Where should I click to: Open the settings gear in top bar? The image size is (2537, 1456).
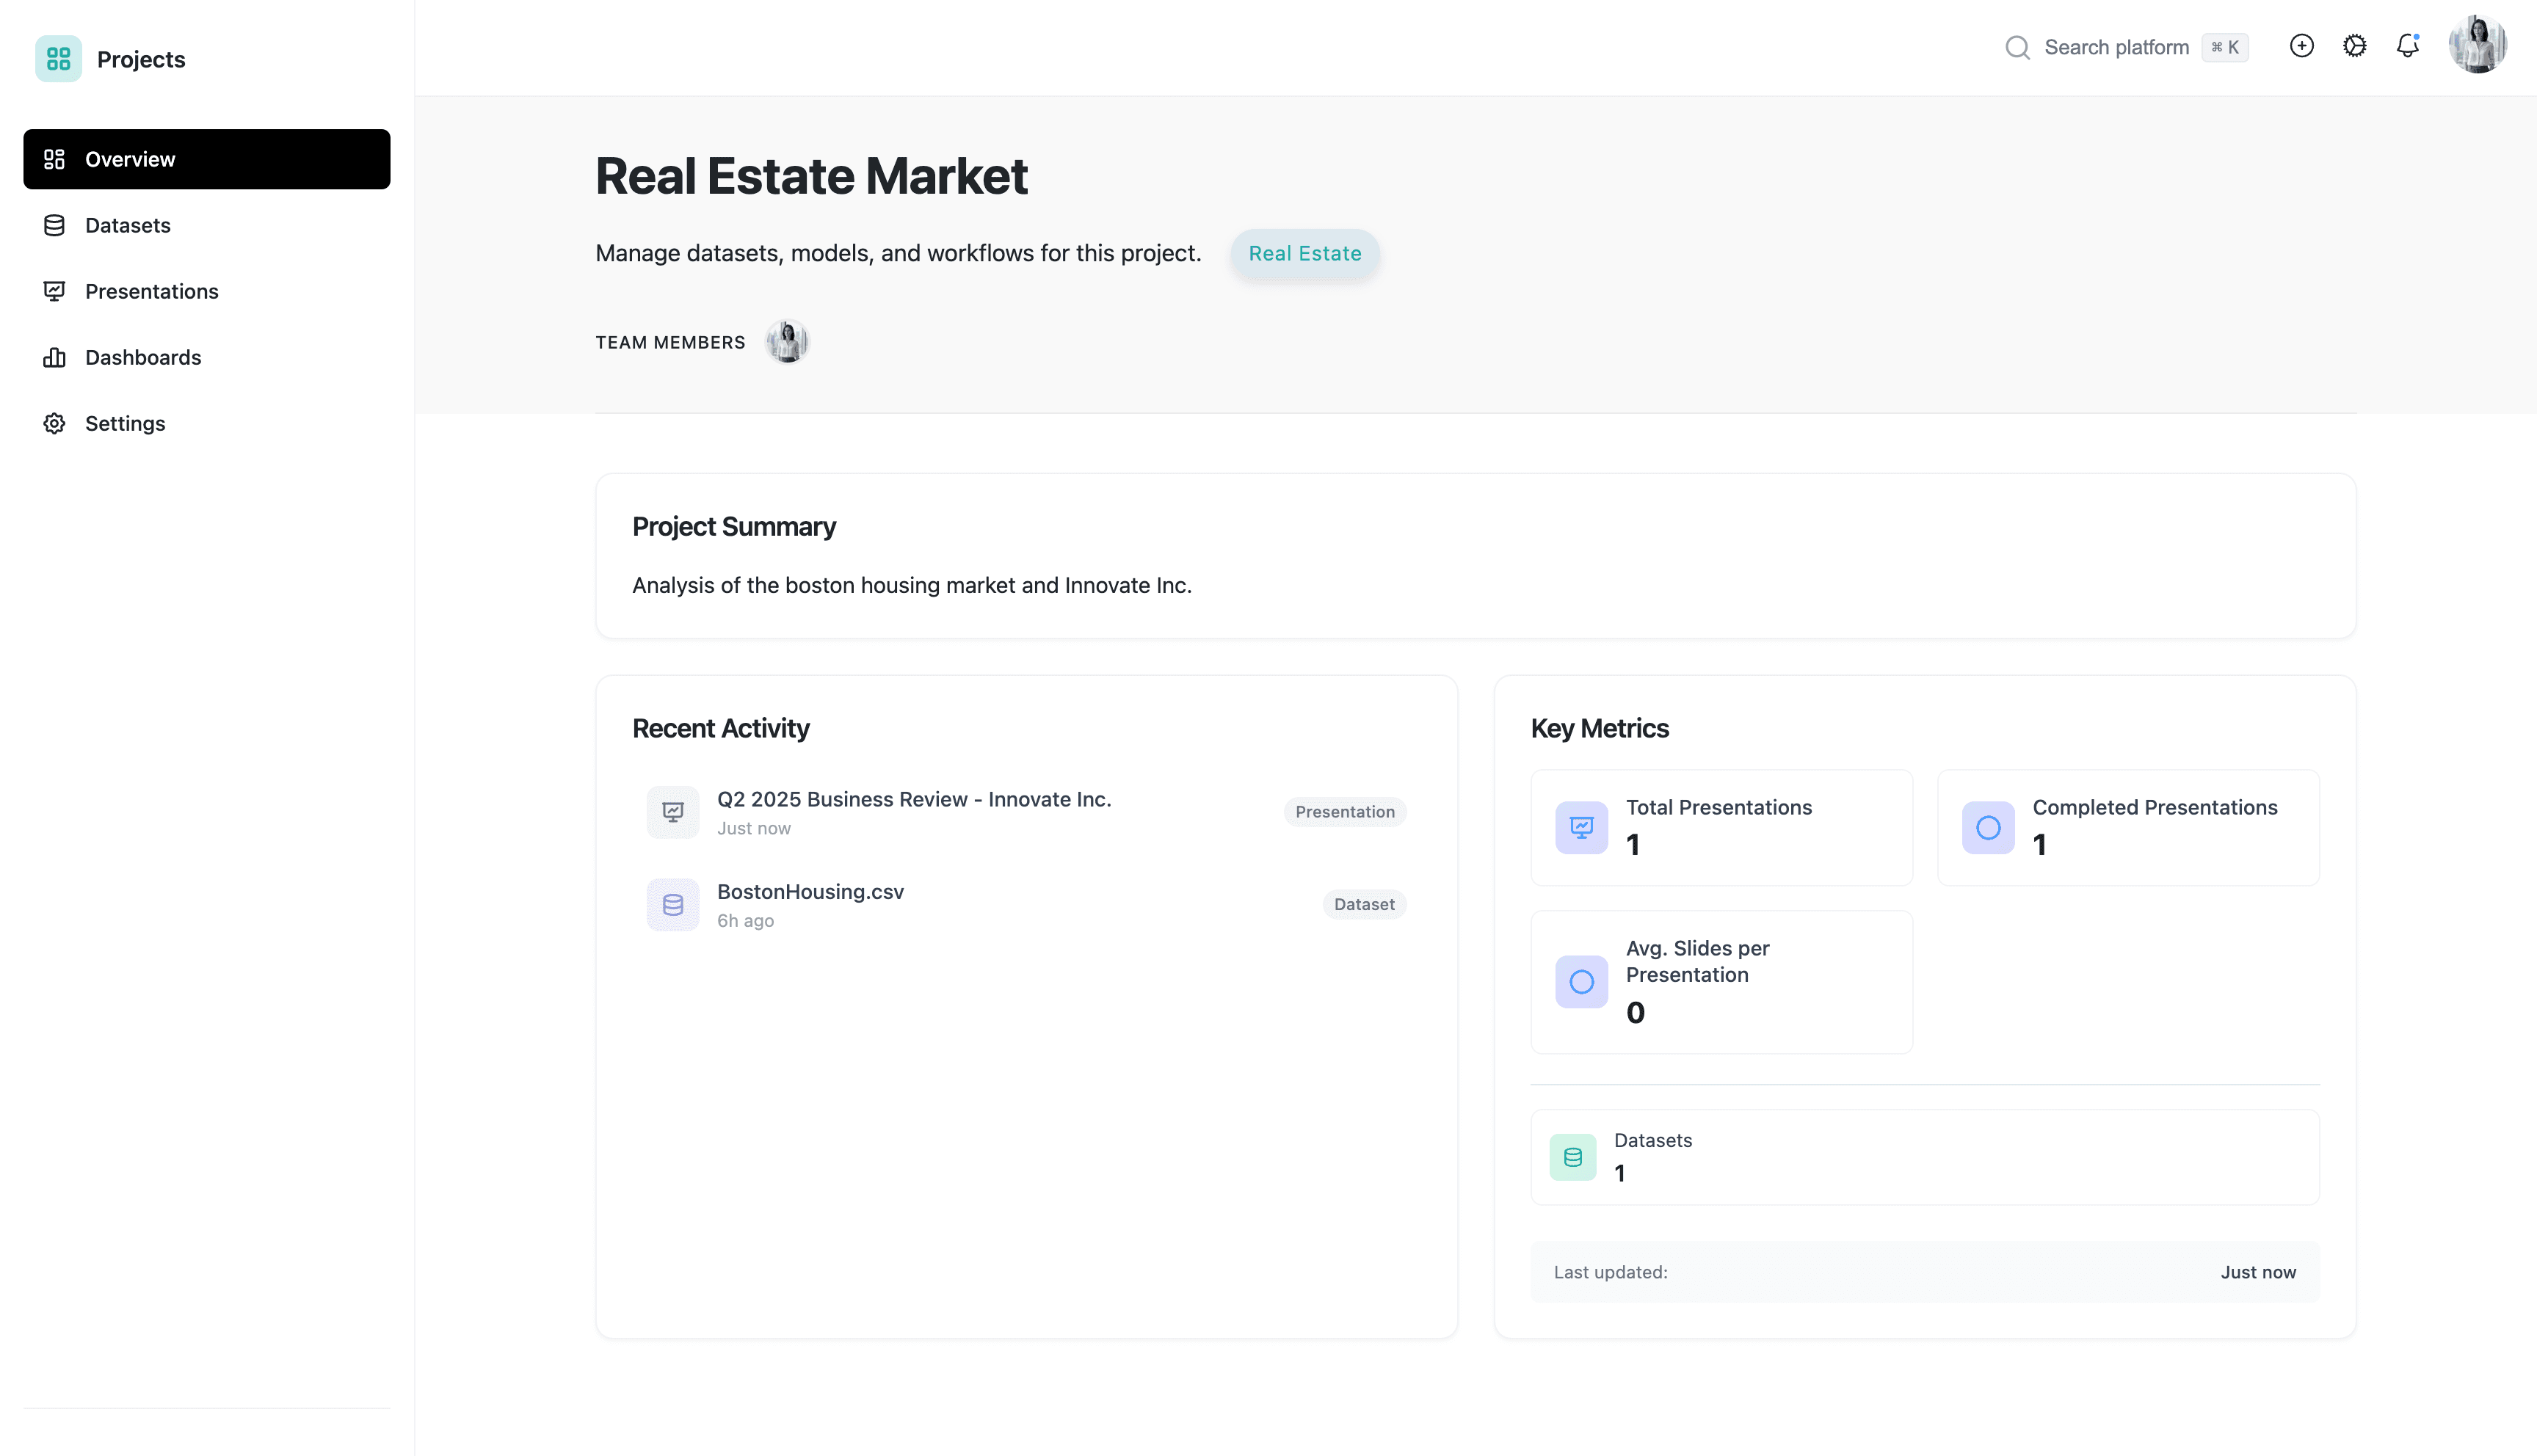[x=2354, y=46]
